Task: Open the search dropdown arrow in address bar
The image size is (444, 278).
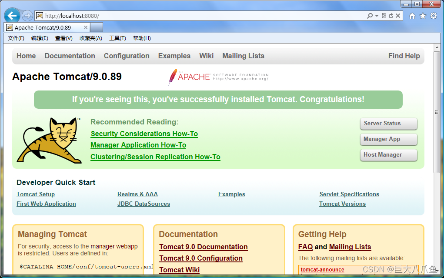Action: pos(377,16)
